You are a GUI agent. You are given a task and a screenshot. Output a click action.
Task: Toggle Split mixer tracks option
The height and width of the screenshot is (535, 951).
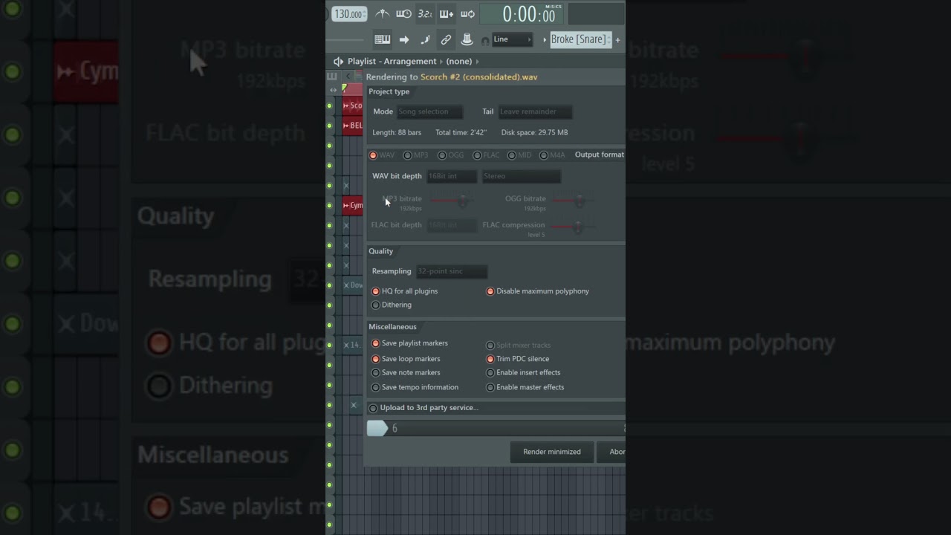(518, 346)
